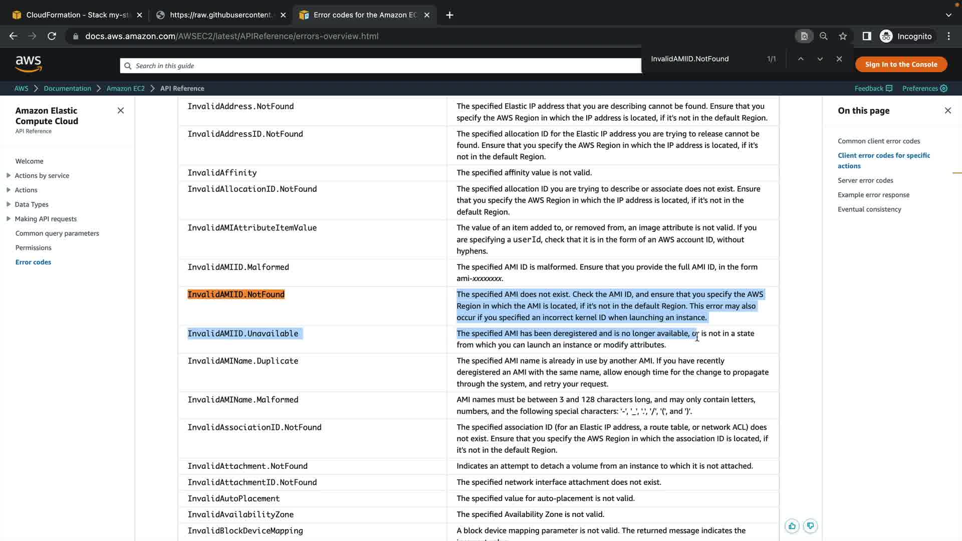Open browser zoom magnifier icon
Screen dimensions: 962x541
click(823, 36)
